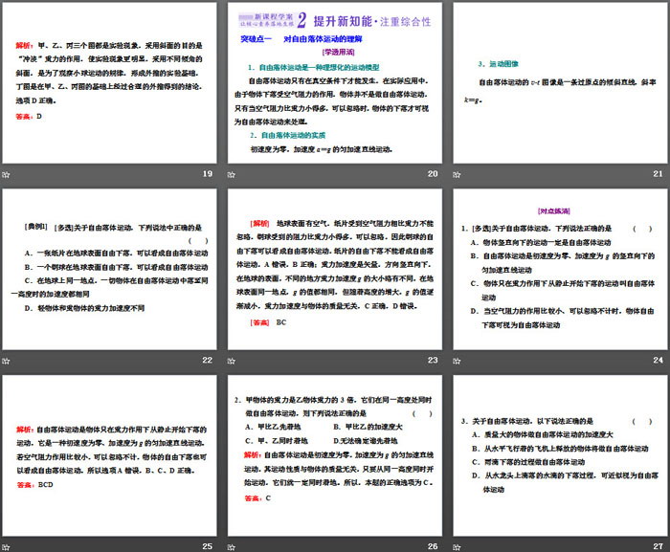This screenshot has height=552, width=670.
Task: Click the animation star icon under slide 21
Action: click(457, 173)
